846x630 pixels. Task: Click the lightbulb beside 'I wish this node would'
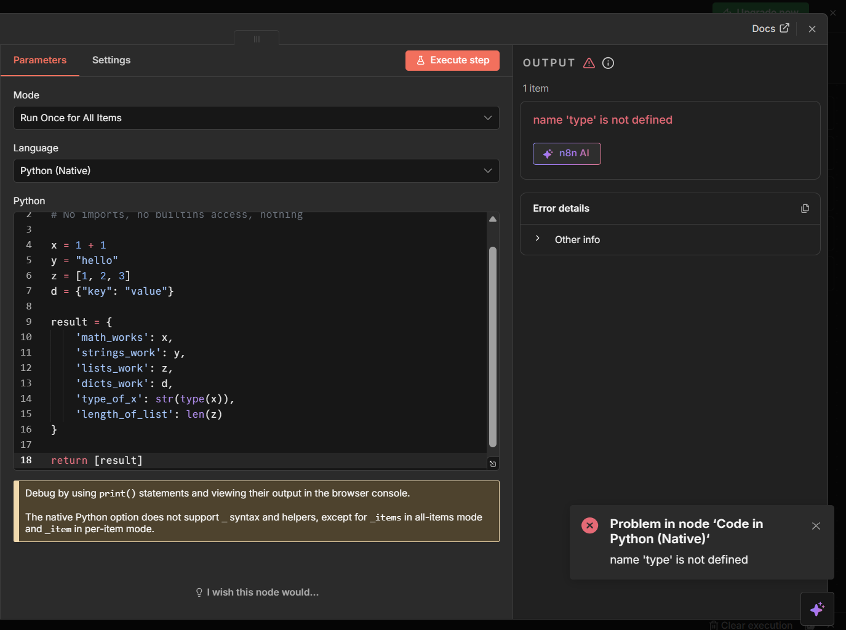pyautogui.click(x=199, y=592)
